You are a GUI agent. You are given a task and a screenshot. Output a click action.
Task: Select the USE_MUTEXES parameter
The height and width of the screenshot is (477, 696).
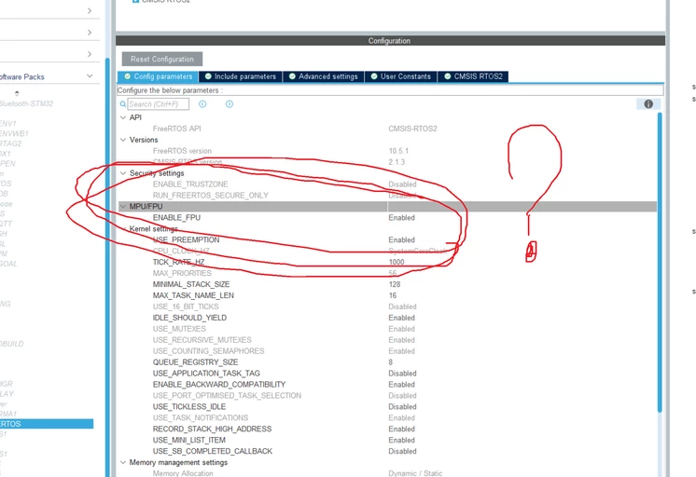point(179,329)
